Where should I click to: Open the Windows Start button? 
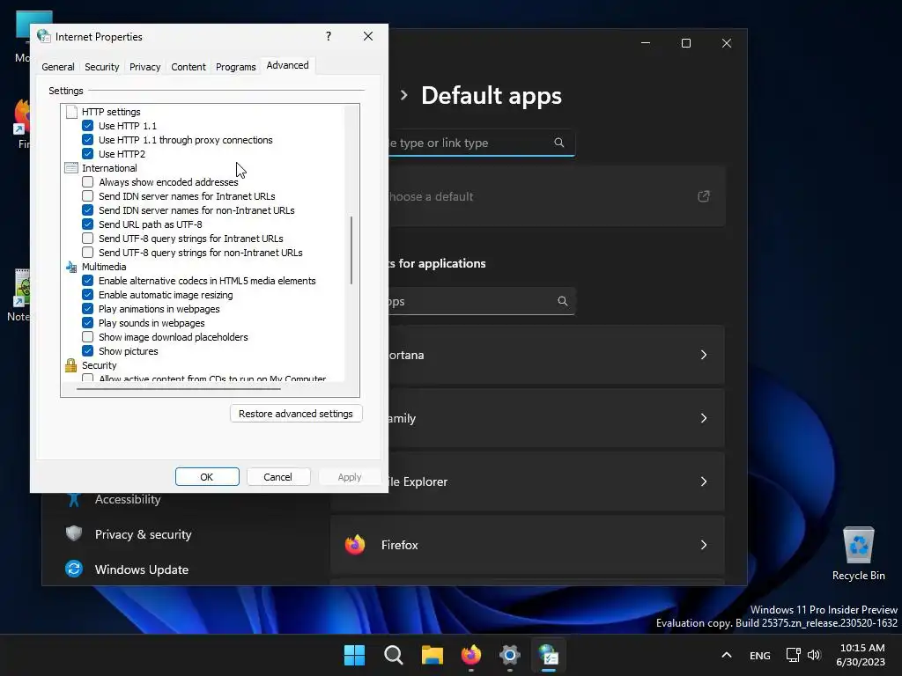(x=354, y=655)
